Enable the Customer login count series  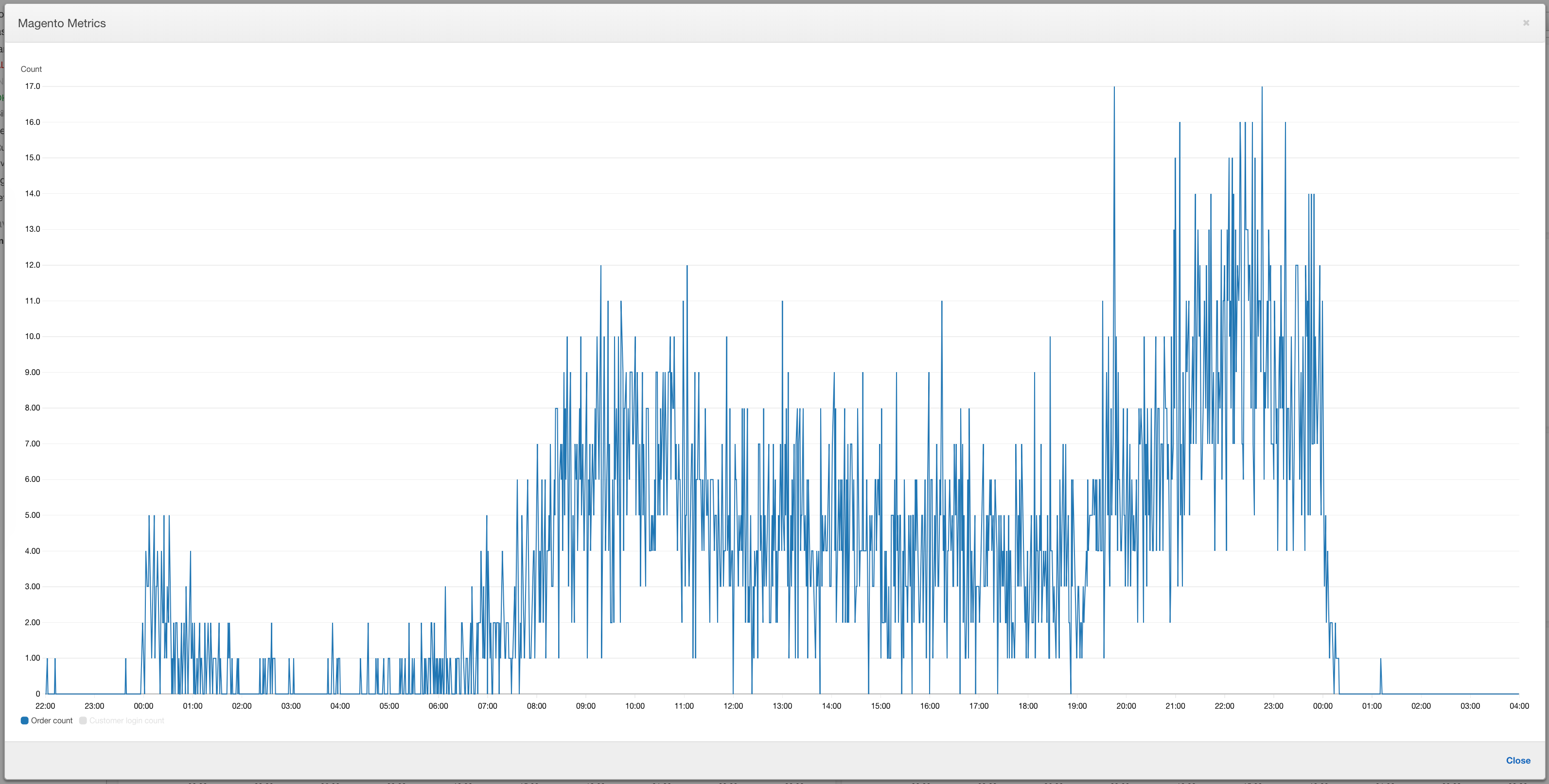click(126, 720)
